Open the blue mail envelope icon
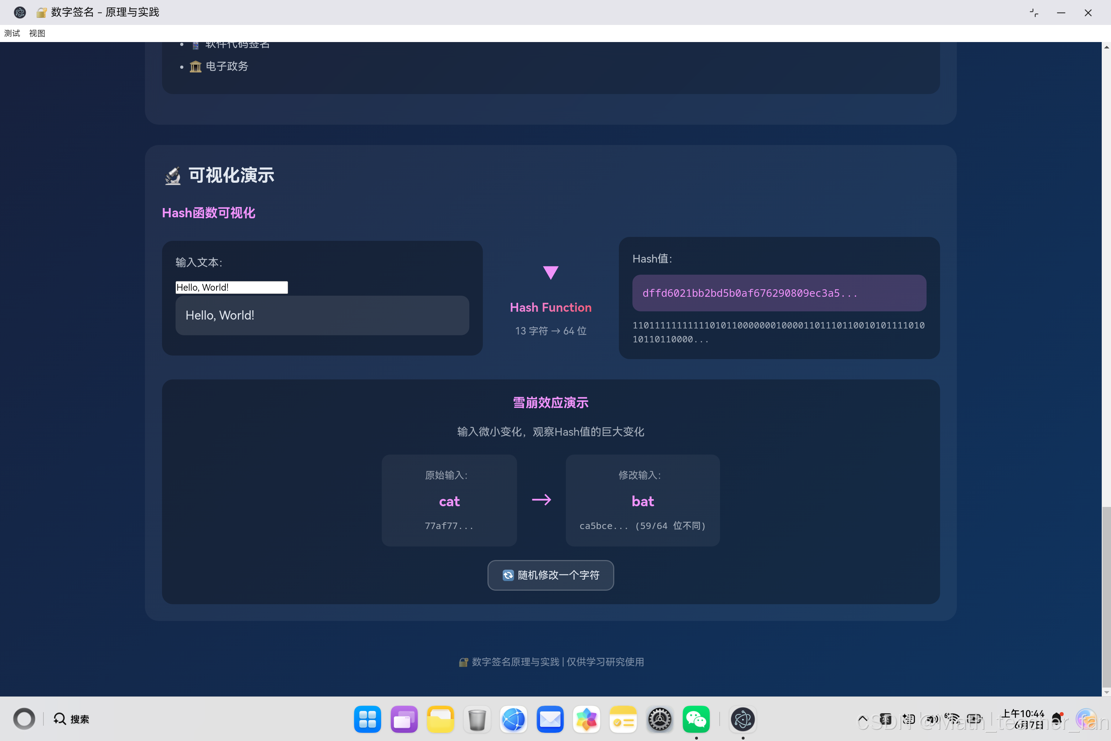The height and width of the screenshot is (741, 1111). coord(550,719)
